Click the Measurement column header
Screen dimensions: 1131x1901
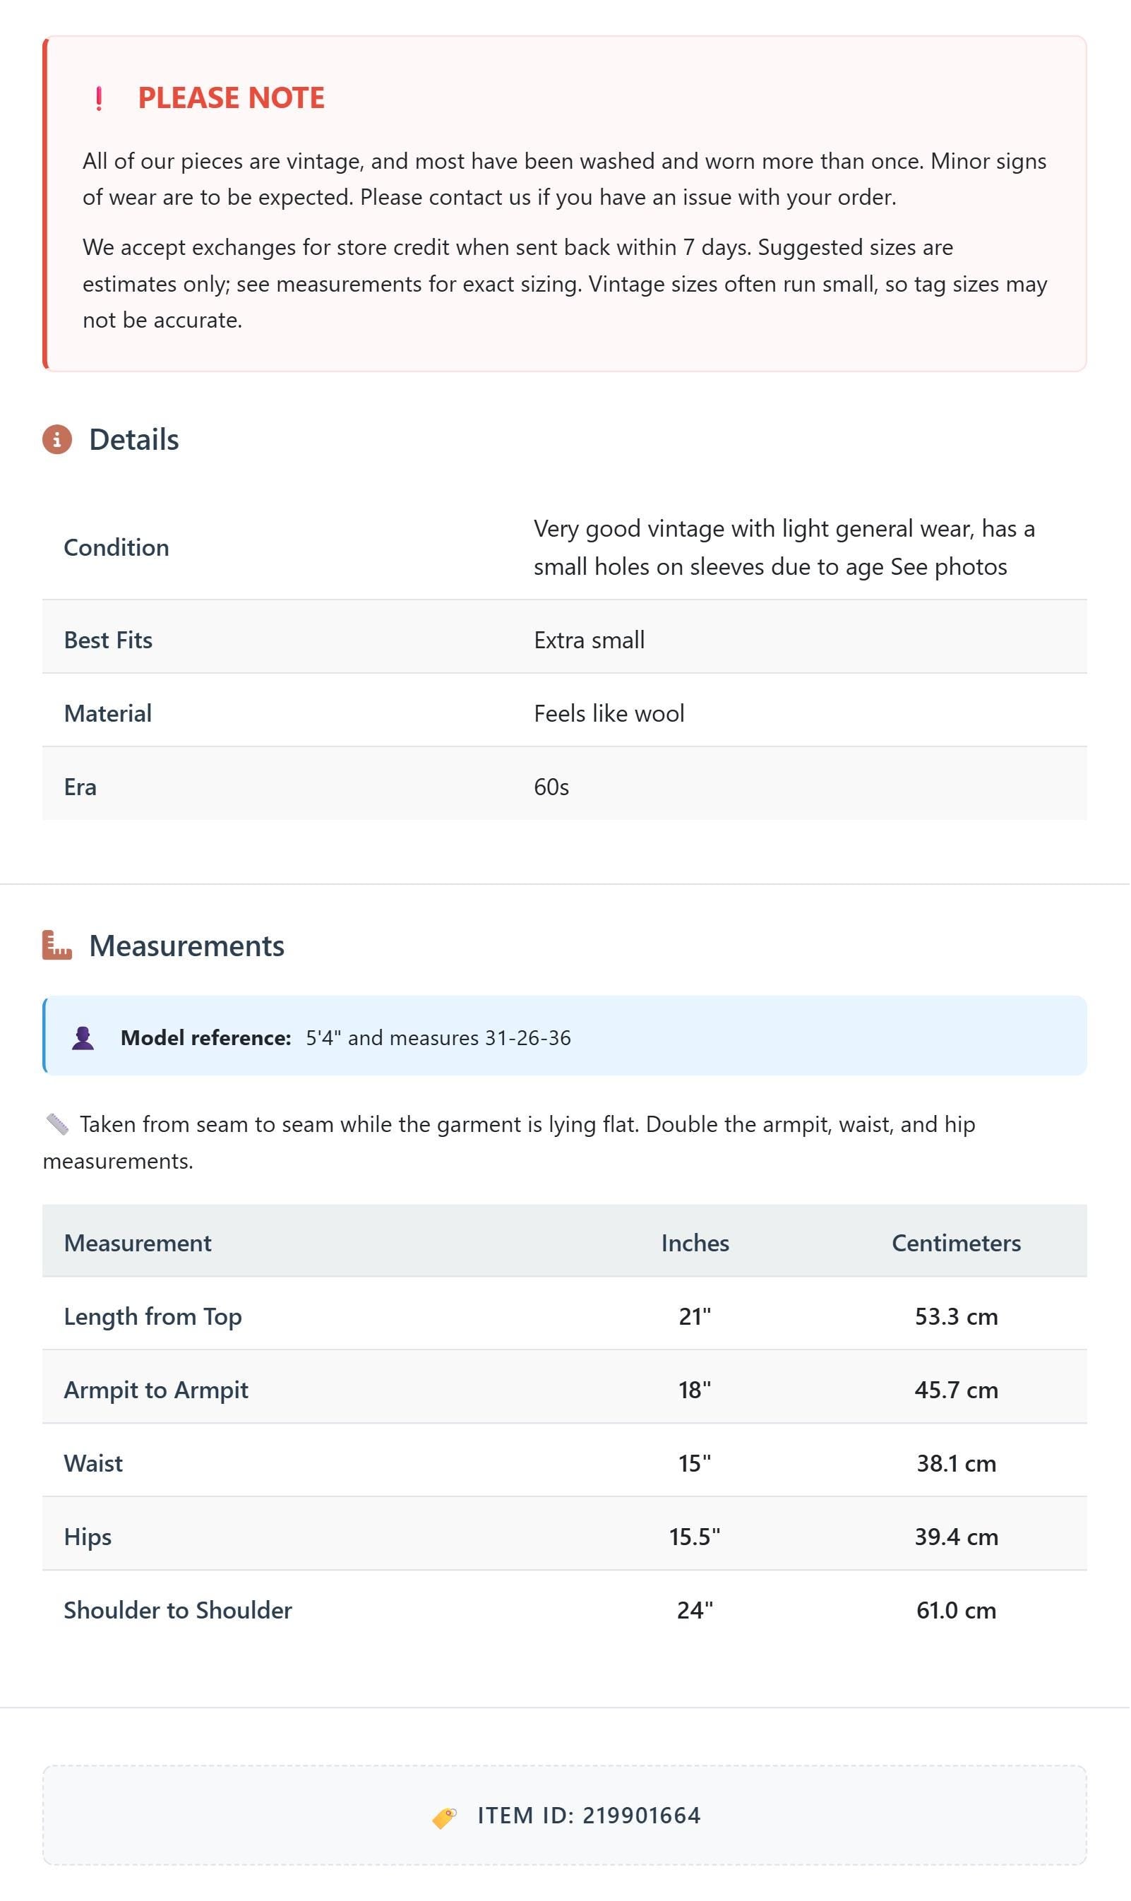pos(138,1242)
